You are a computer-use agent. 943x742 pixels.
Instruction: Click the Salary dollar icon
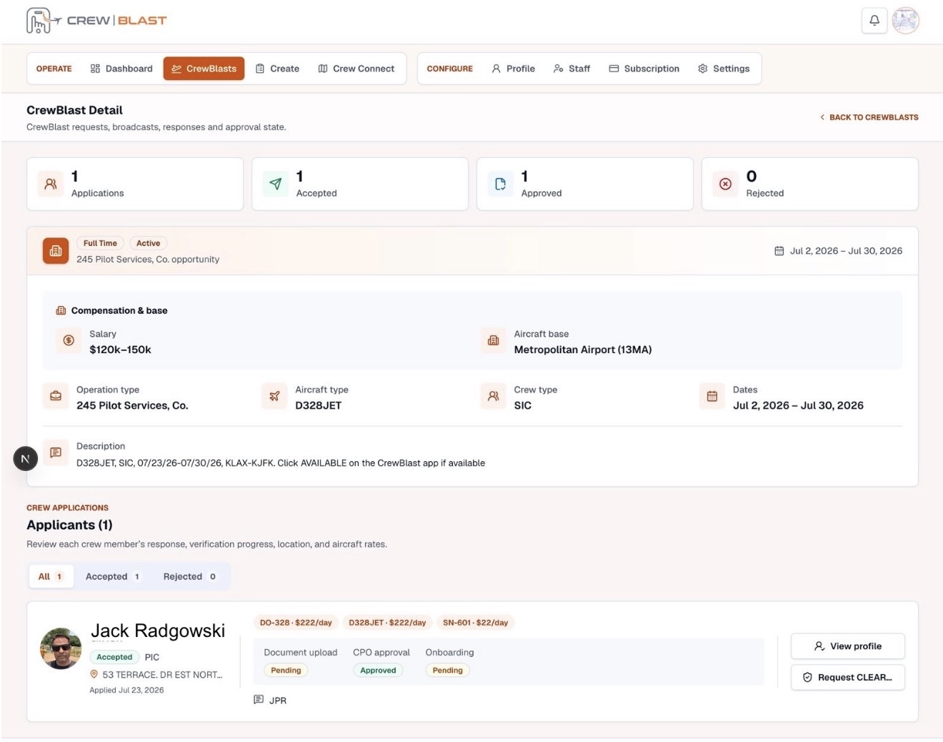pos(69,340)
